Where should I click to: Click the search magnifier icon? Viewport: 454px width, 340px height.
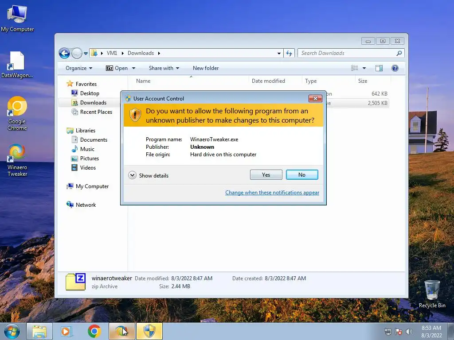coord(399,53)
